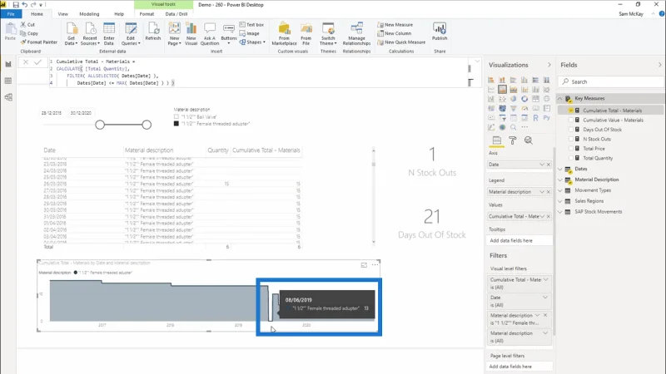Screen dimensions: 666x374
Task: Open the Format ribbon tab
Action: (147, 14)
